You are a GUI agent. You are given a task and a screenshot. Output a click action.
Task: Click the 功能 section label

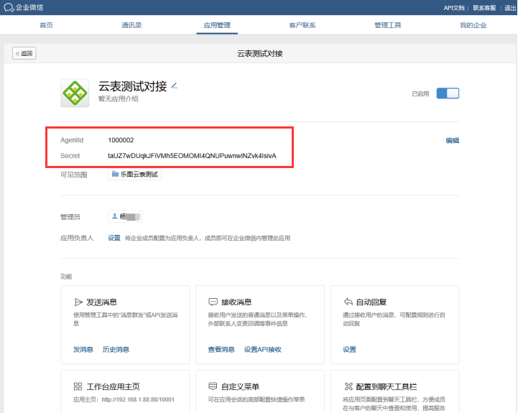pos(66,277)
